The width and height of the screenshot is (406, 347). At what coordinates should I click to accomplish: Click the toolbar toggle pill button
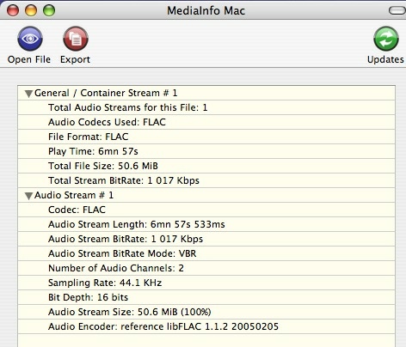[397, 10]
